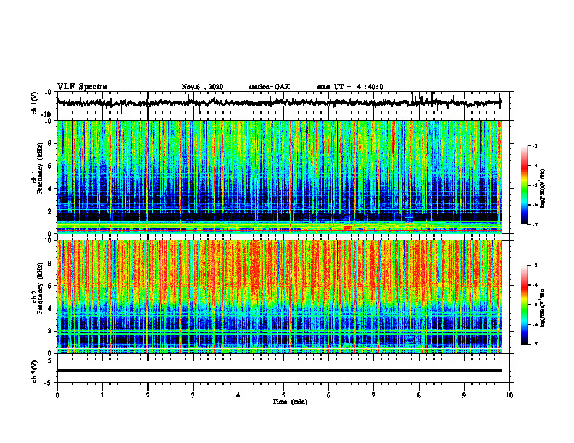Screen dimensions: 574x443
Task: Click the "4" kHz tick on ch.2 spectrogram axis
Action: [50, 308]
